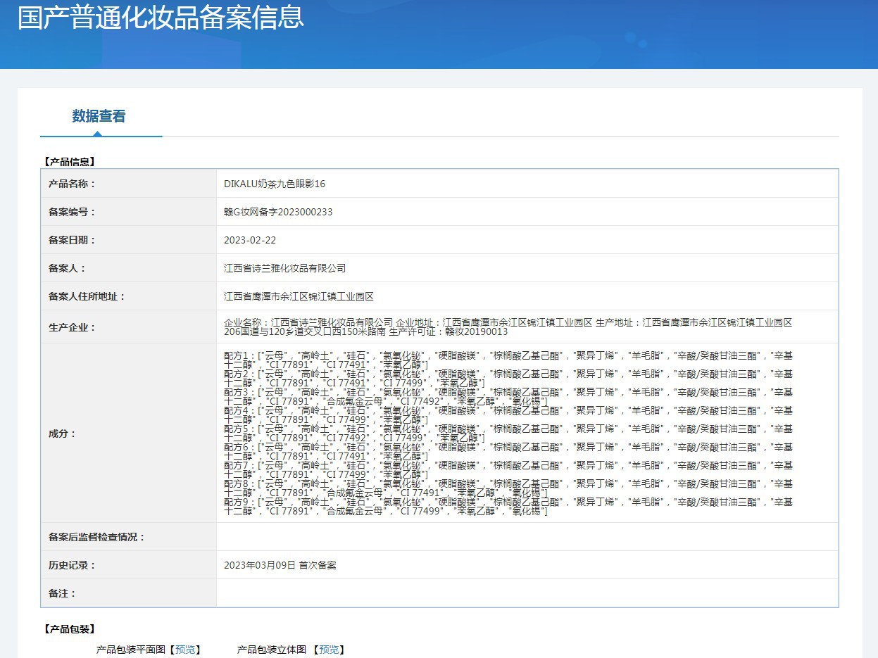
Task: Click the 国产普通化妆品备案信息 page title
Action: click(x=161, y=18)
